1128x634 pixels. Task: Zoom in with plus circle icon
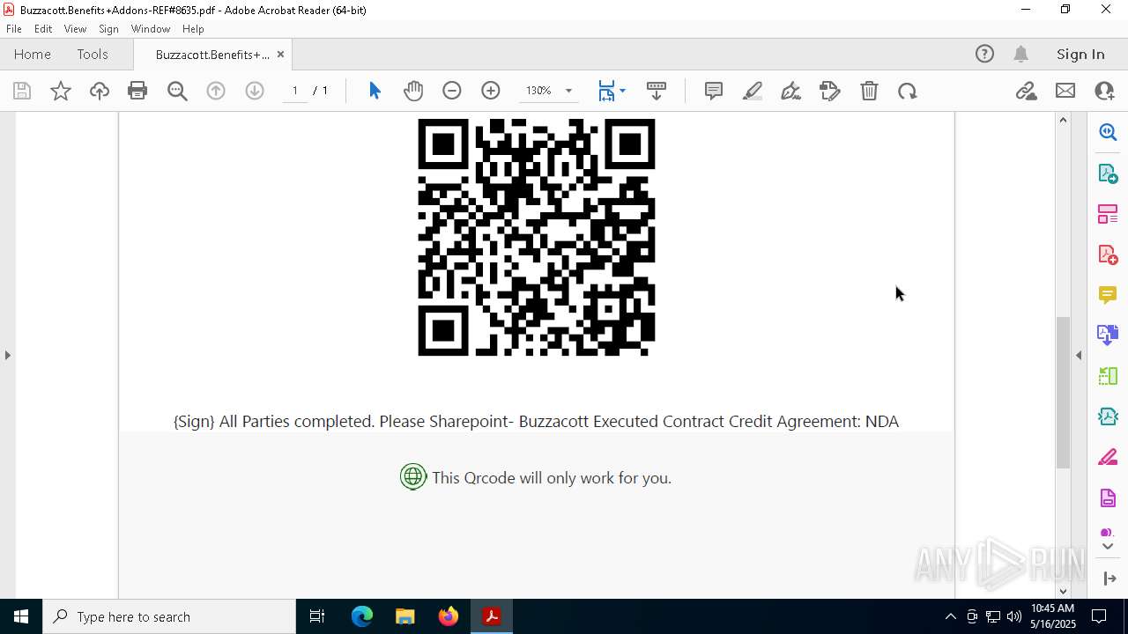coord(491,91)
